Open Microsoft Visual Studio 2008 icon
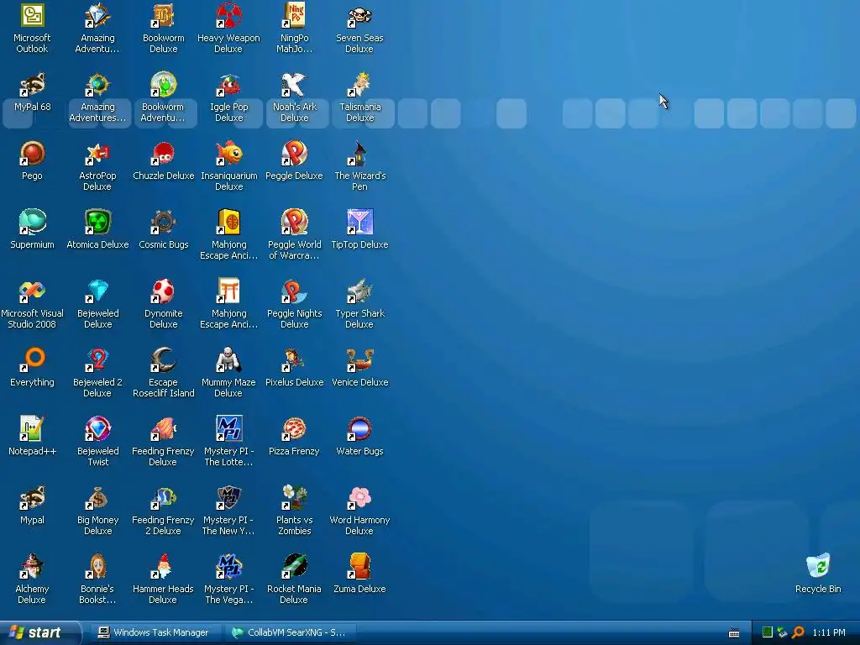 [x=32, y=291]
